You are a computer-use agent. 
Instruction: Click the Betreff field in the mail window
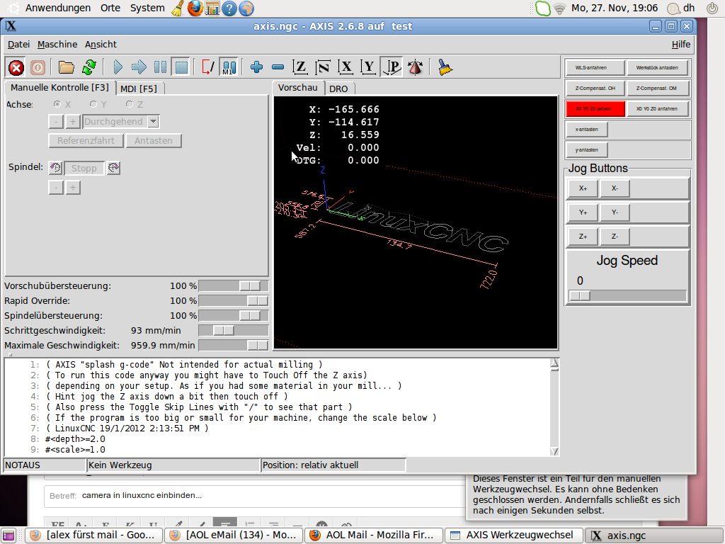click(x=254, y=495)
